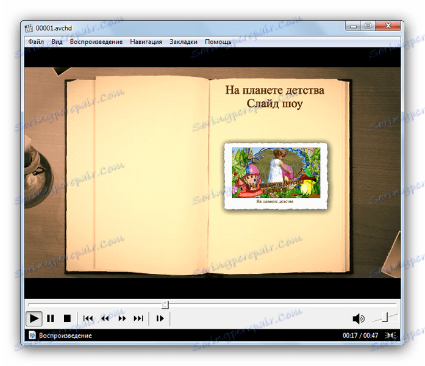Click the 00:17 / 00:47 time display
The width and height of the screenshot is (425, 366).
point(360,335)
